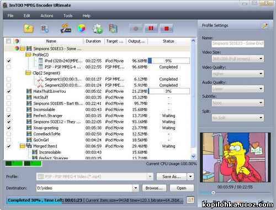276x210 pixels.
Task: Toggle the select-all checkbox in header
Action: coord(8,41)
